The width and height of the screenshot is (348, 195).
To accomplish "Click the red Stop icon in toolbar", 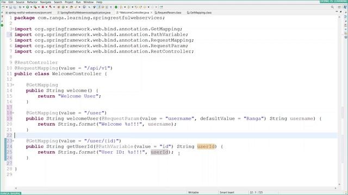I will 43,7.
